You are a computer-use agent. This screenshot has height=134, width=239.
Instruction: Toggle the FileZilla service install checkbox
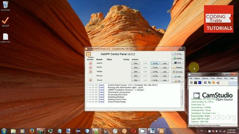click(90, 71)
